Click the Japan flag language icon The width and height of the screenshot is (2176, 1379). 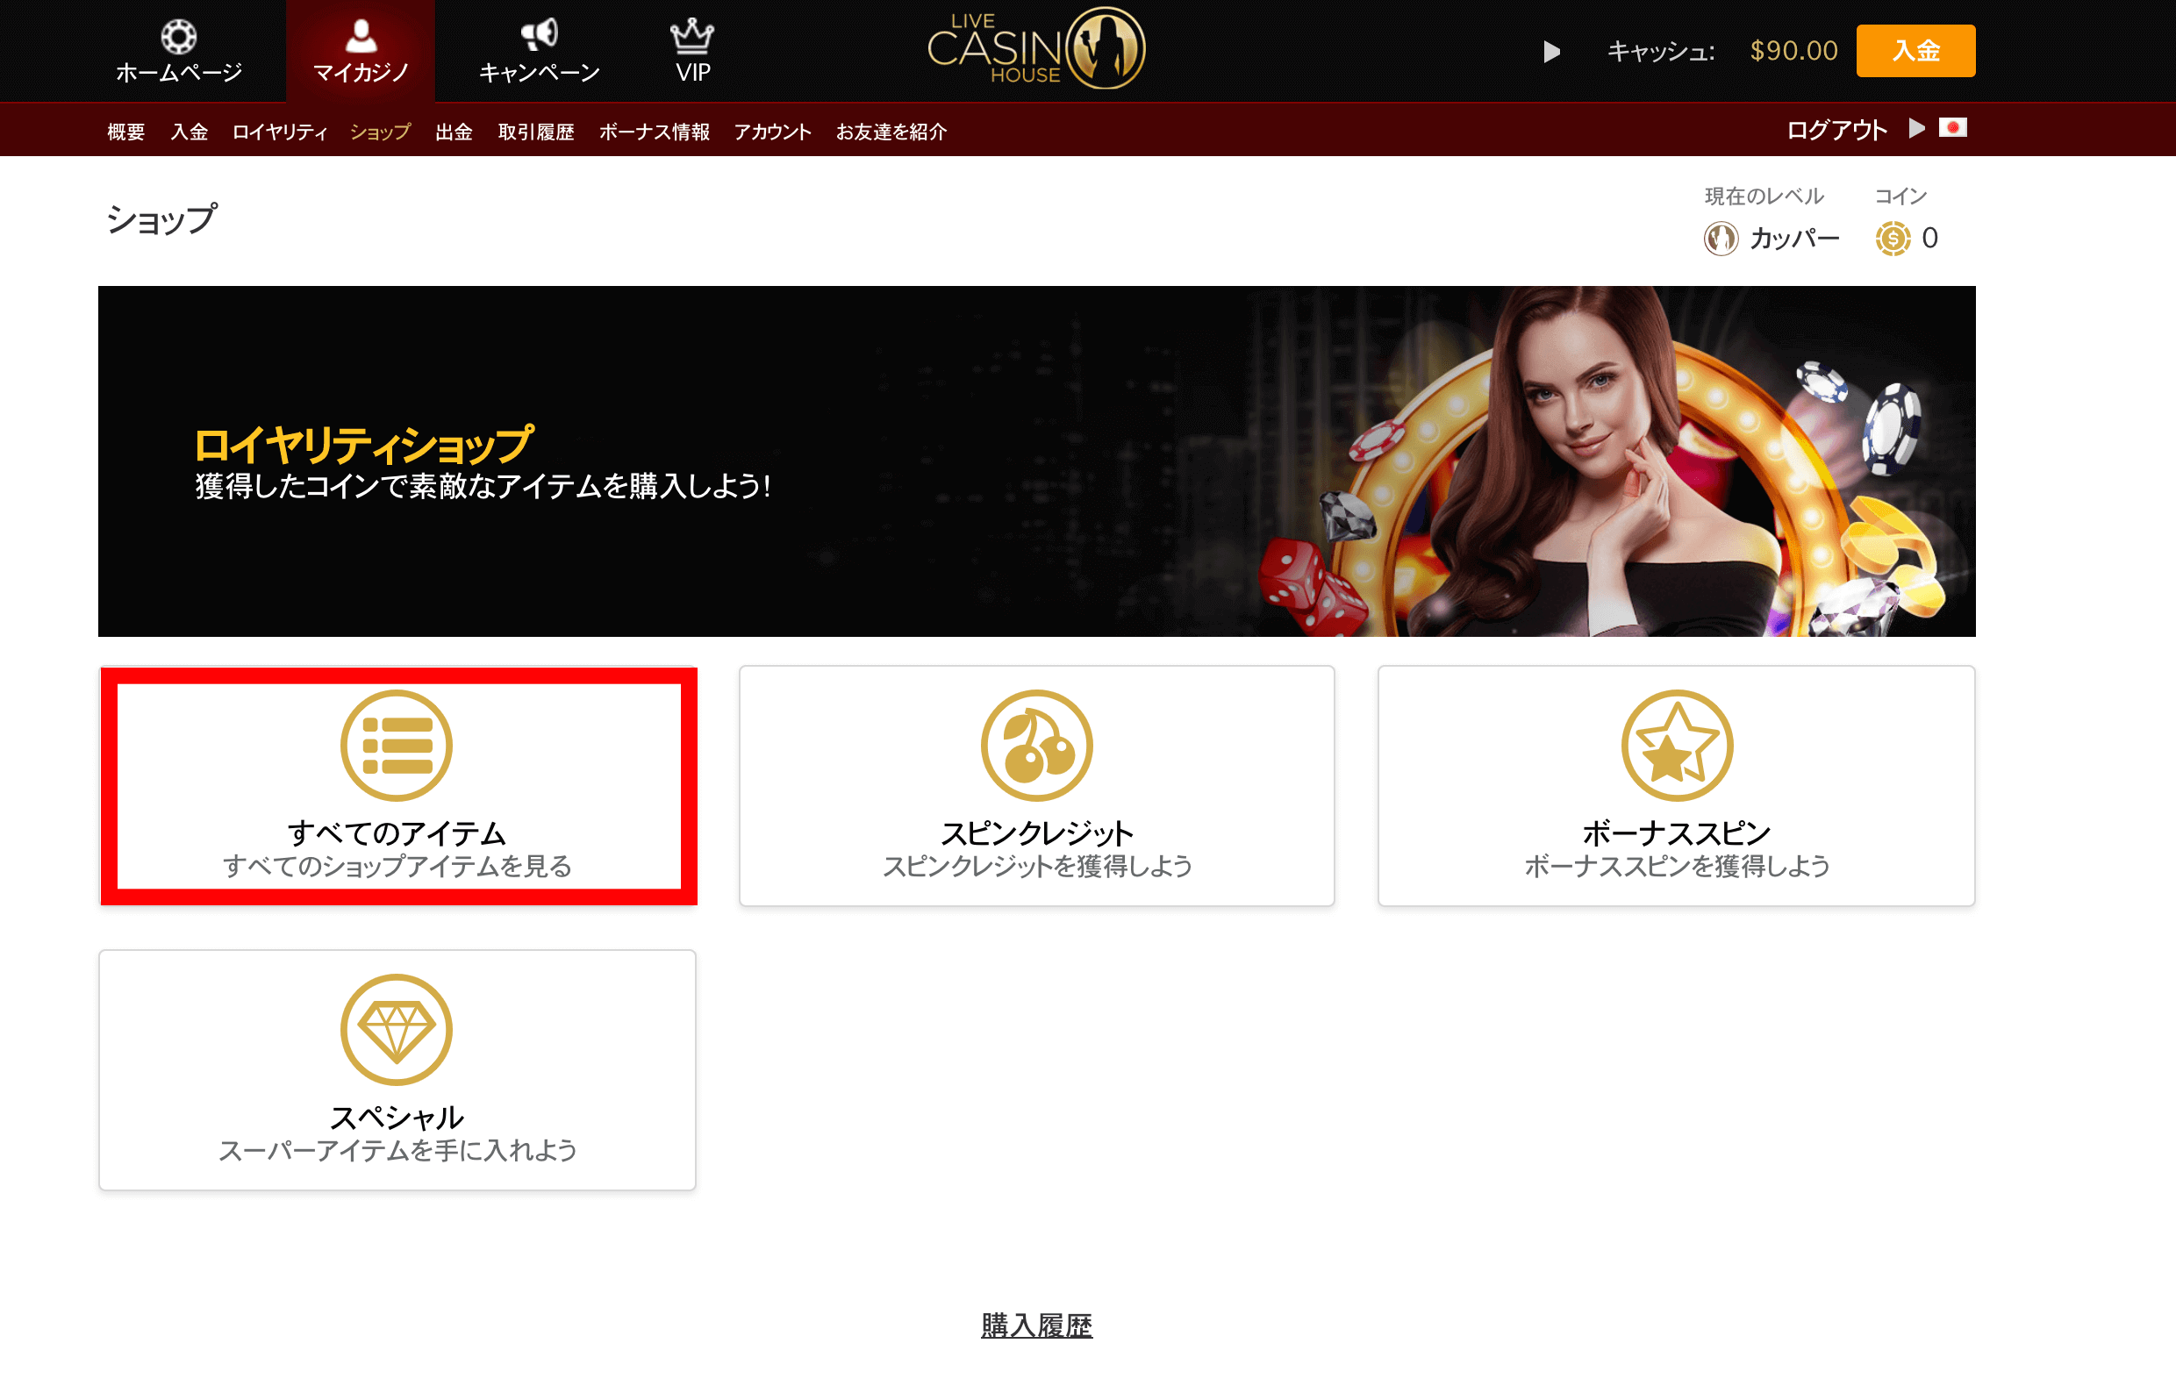1953,128
